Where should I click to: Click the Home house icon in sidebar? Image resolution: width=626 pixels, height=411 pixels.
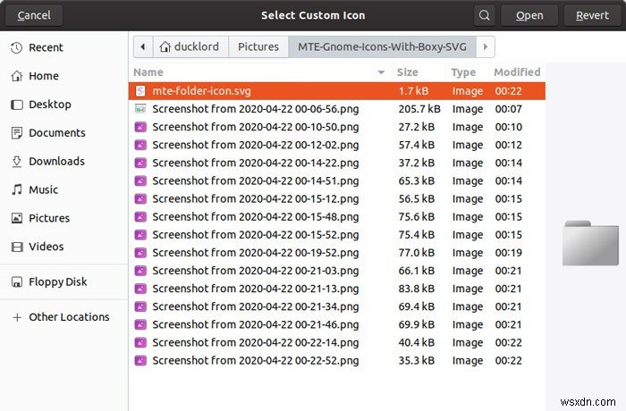(x=16, y=76)
